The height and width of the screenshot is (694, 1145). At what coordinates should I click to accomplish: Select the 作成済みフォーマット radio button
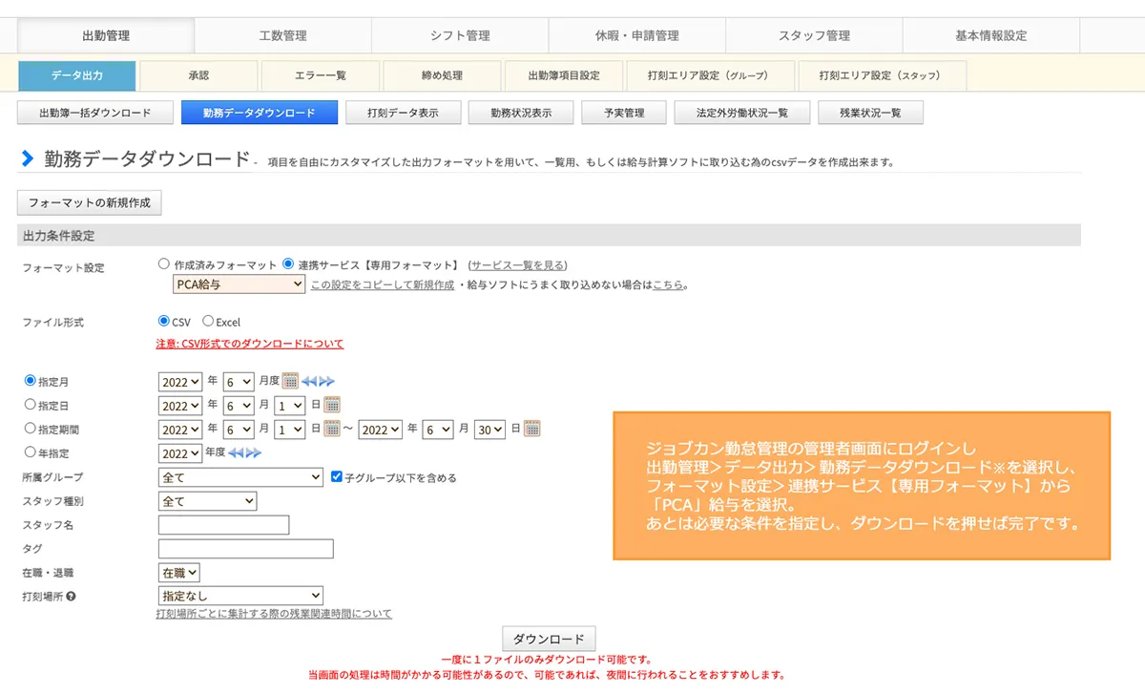[164, 264]
